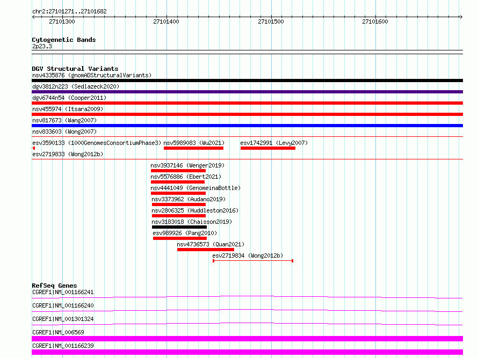Viewport: 478px width, 358px height.
Task: Open nsv3937146 (Wenger2019) label
Action: pyautogui.click(x=187, y=165)
